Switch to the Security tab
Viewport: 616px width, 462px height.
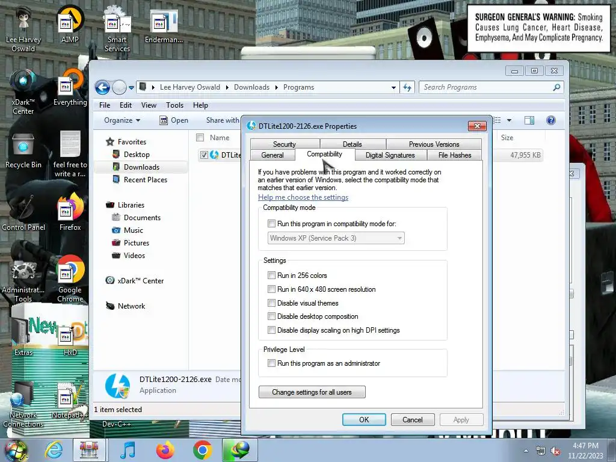285,144
